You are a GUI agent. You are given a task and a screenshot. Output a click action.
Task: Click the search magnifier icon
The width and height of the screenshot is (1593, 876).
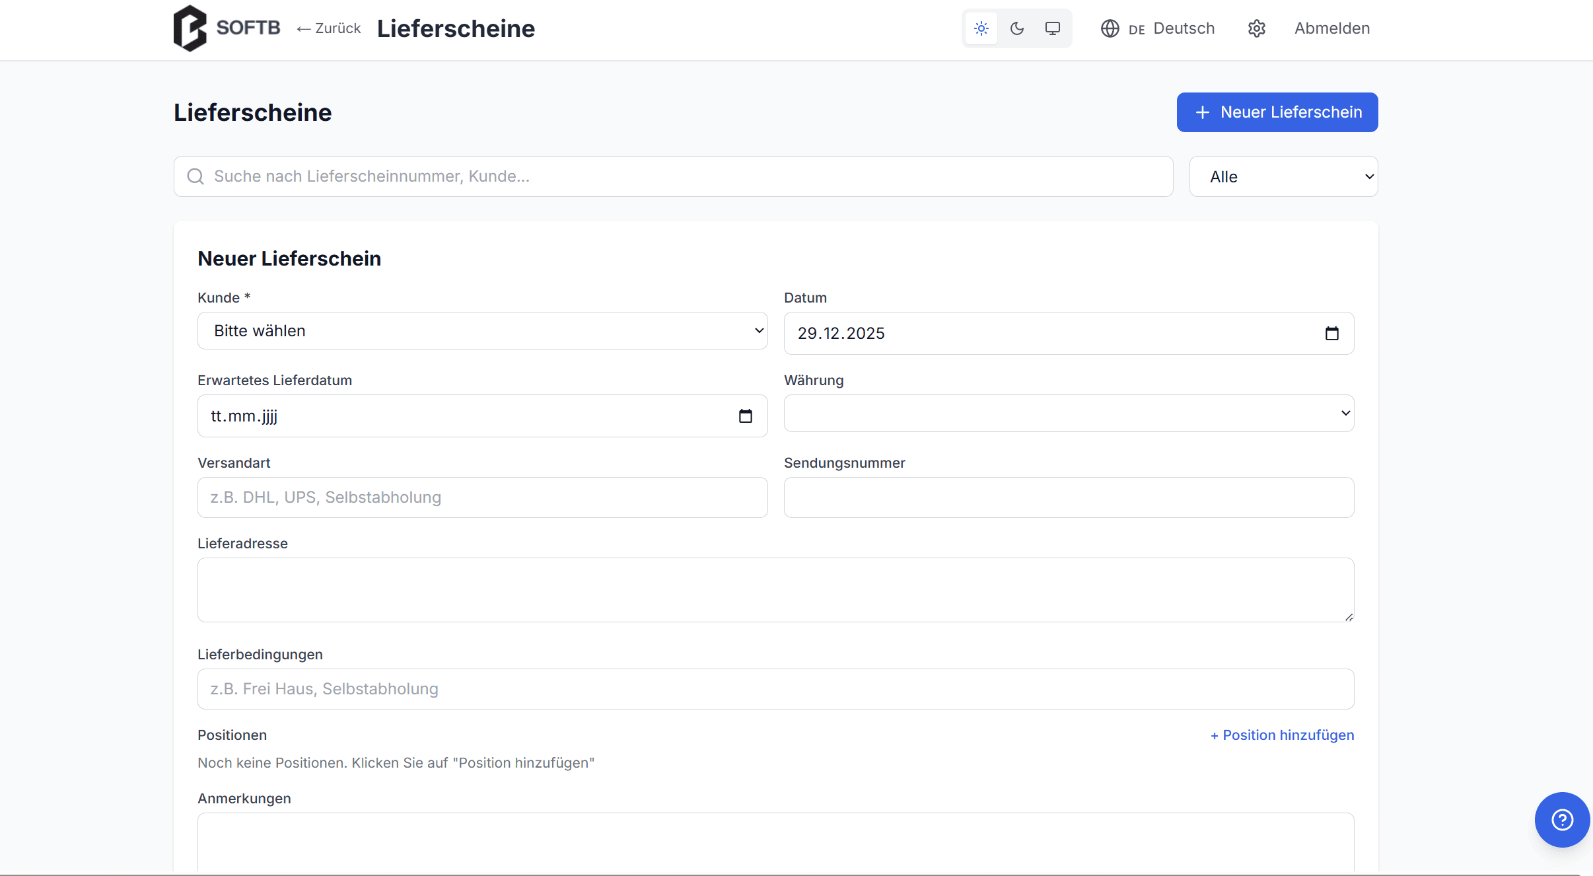(195, 176)
